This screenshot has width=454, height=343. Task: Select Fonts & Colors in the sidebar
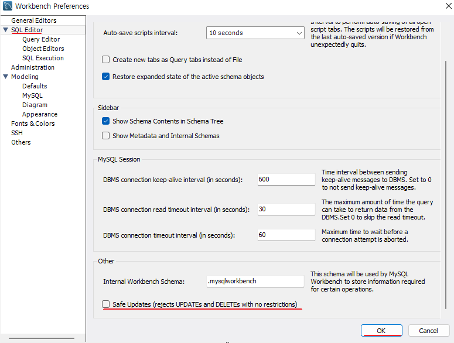point(33,124)
